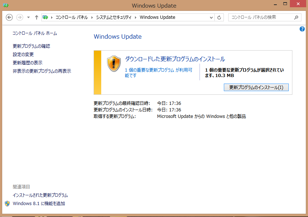Image resolution: width=308 pixels, height=217 pixels.
Task: Expand the breadcrumb arrow before コントロール パネル
Action: click(x=52, y=17)
